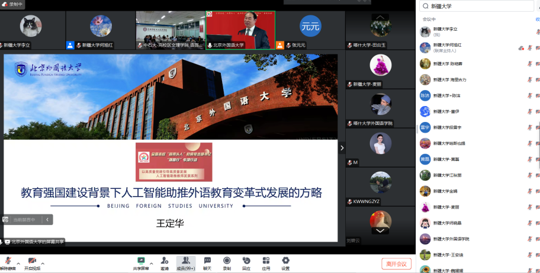Leave the meeting via 离开会议
This screenshot has width=540, height=273.
pos(396,264)
